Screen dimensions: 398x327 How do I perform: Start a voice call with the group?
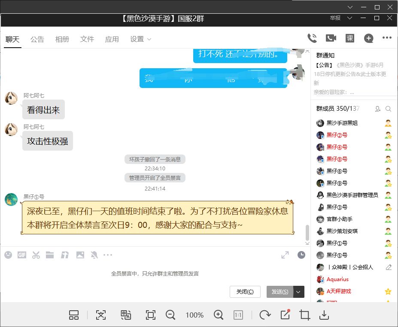tap(312, 38)
